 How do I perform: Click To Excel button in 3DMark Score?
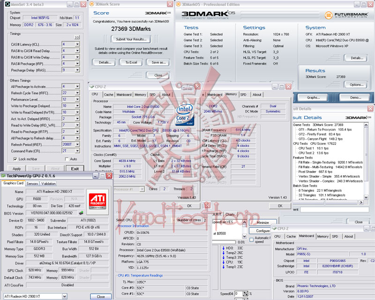131,62
